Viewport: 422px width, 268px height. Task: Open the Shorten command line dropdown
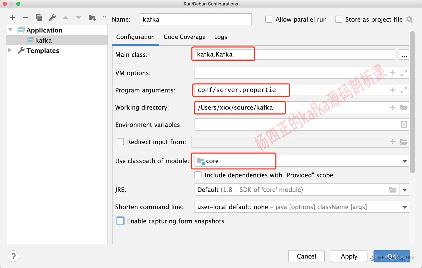click(404, 207)
